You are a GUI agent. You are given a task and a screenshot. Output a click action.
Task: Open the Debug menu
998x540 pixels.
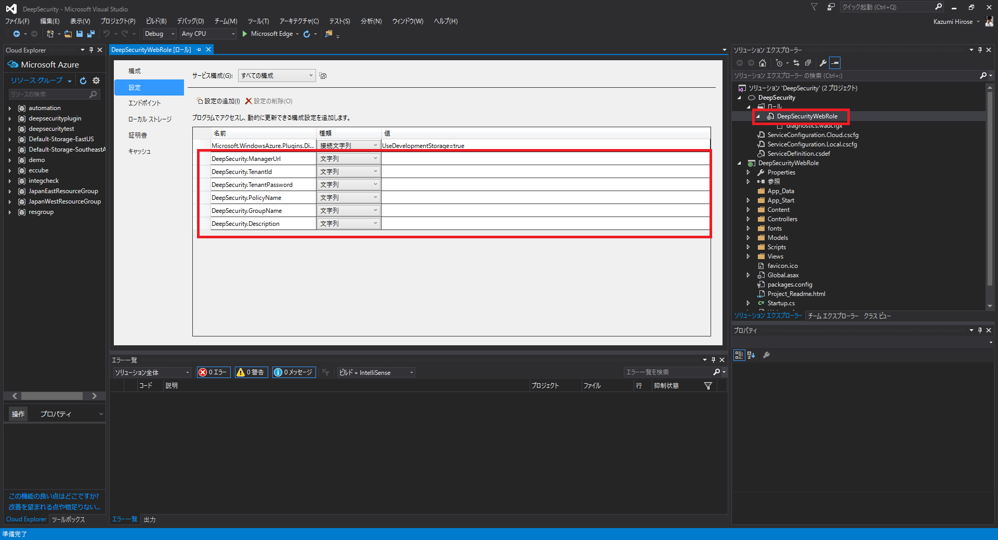[190, 21]
